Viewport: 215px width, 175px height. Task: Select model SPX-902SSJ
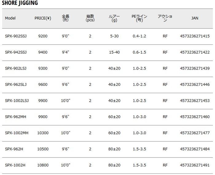tap(16, 36)
